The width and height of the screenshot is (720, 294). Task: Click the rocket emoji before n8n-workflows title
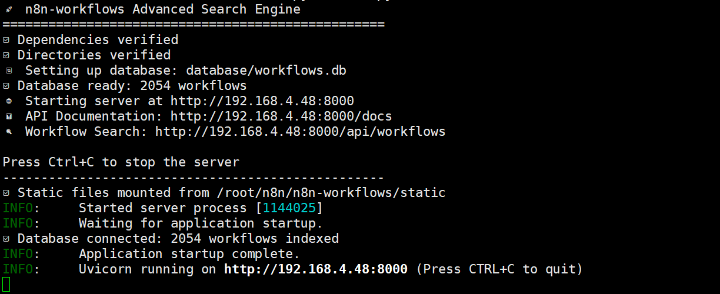[8, 9]
